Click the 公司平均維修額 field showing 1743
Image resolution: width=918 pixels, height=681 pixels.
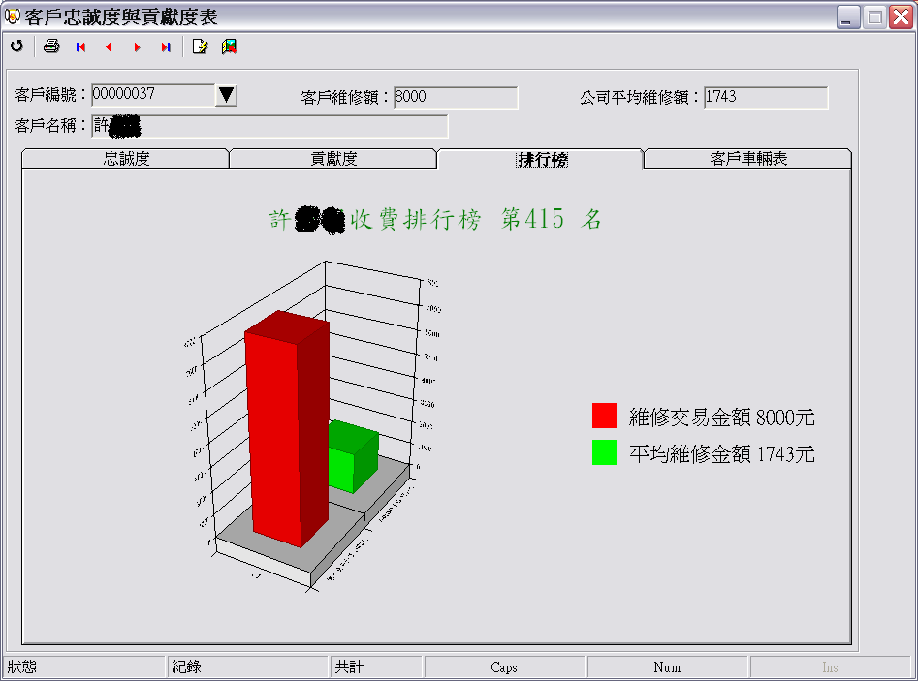(765, 98)
